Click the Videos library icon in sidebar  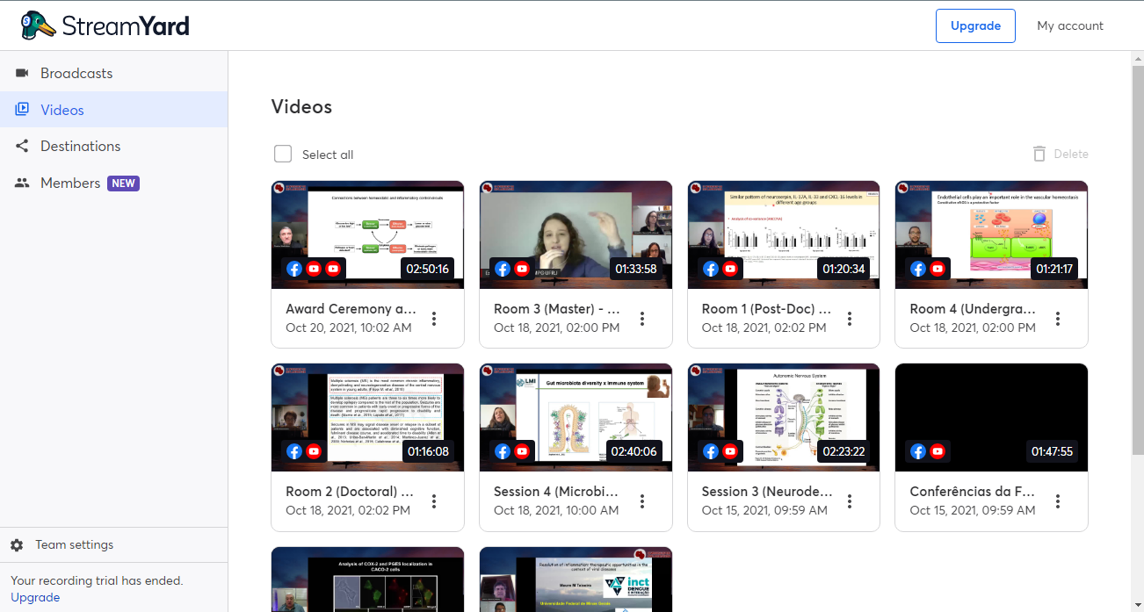point(22,110)
